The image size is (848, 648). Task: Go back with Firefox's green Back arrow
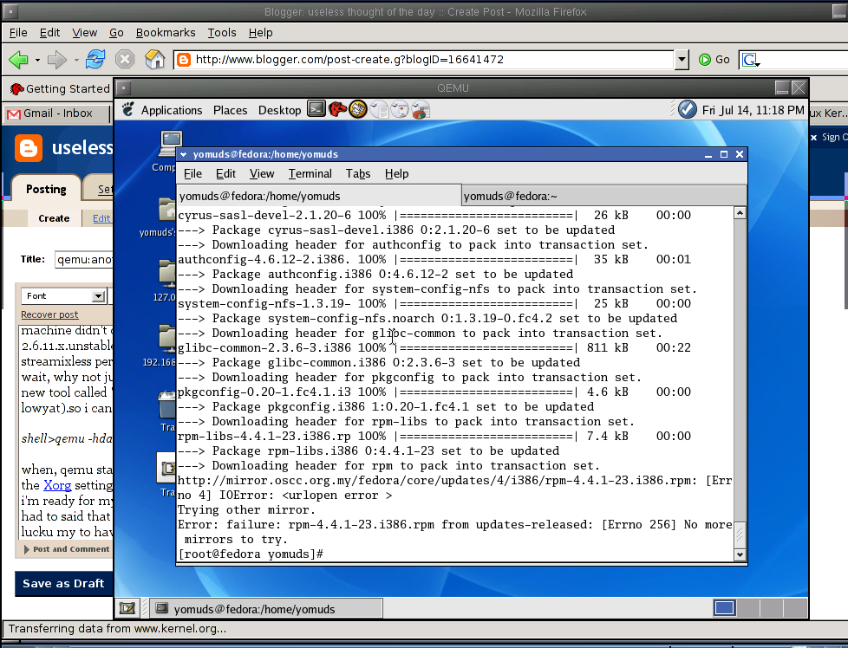tap(18, 60)
